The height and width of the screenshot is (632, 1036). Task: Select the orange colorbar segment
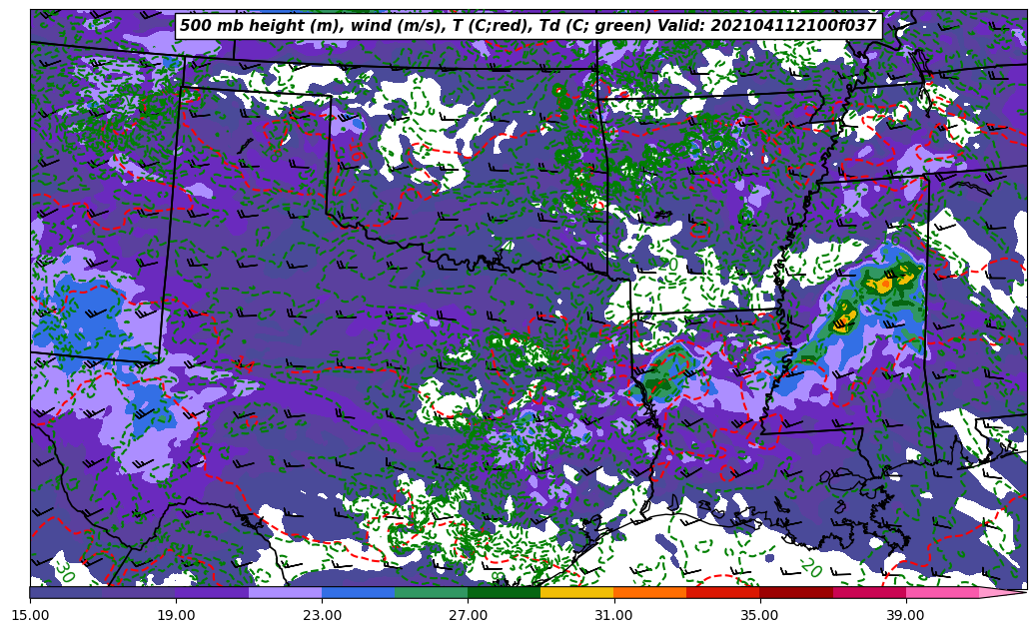[650, 592]
